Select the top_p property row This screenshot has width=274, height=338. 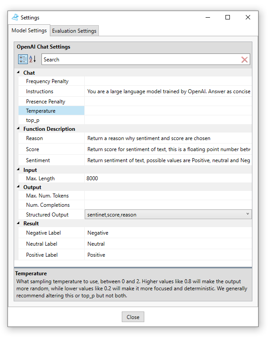click(51, 120)
